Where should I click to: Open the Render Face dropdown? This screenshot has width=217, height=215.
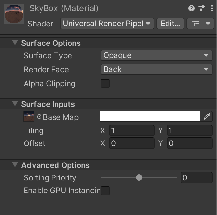[156, 69]
